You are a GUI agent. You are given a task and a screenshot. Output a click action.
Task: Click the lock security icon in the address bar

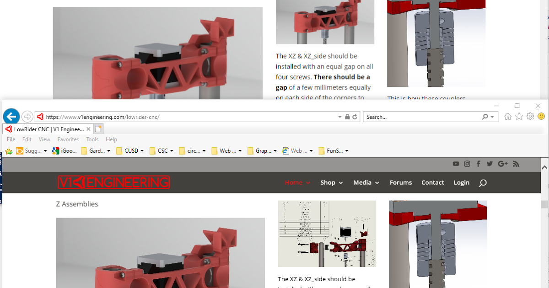(x=347, y=117)
